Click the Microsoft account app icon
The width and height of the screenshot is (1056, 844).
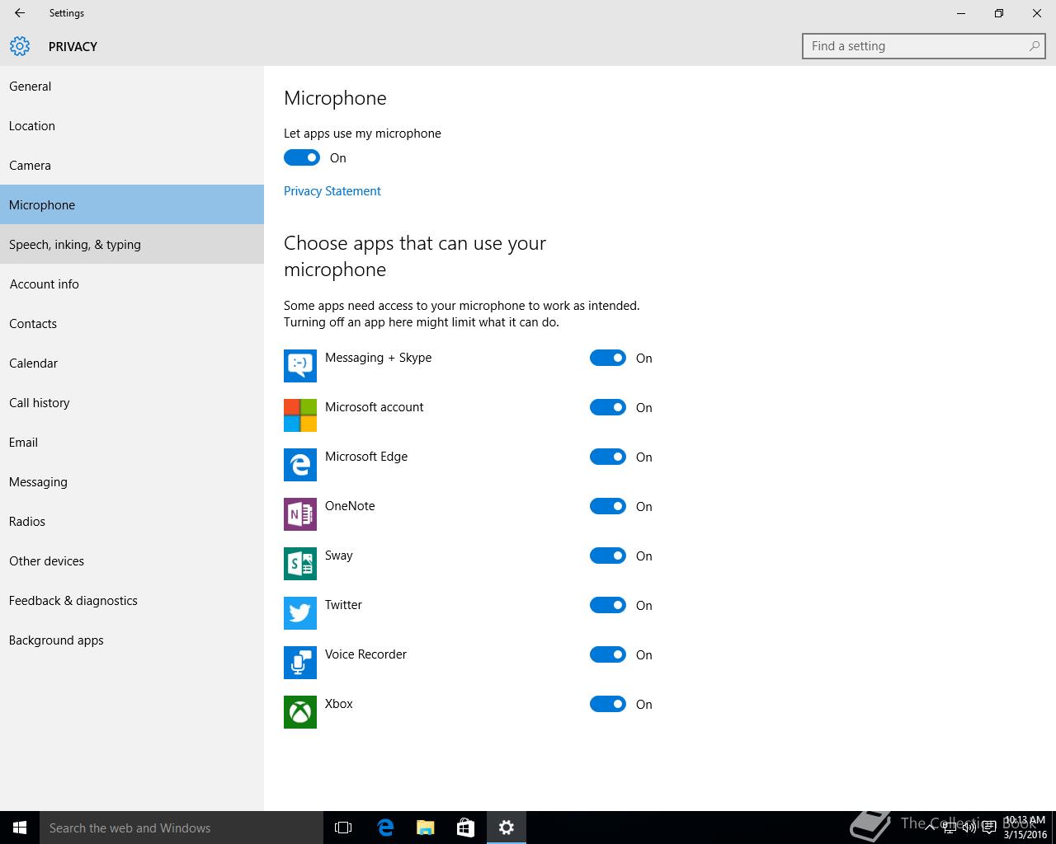pos(300,415)
